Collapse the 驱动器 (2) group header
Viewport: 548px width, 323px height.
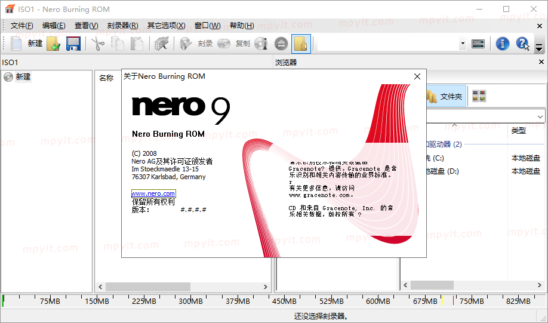[444, 144]
